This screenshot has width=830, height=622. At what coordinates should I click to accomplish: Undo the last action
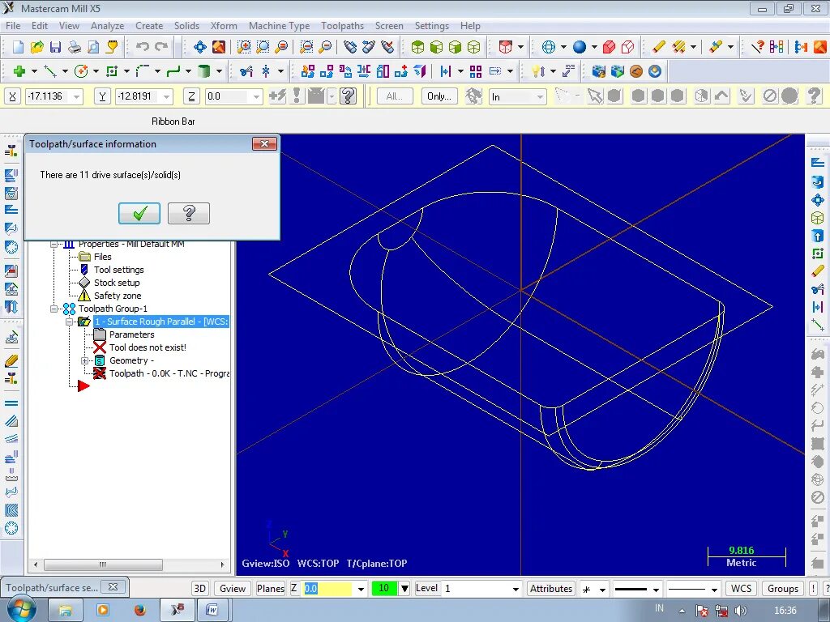click(142, 47)
